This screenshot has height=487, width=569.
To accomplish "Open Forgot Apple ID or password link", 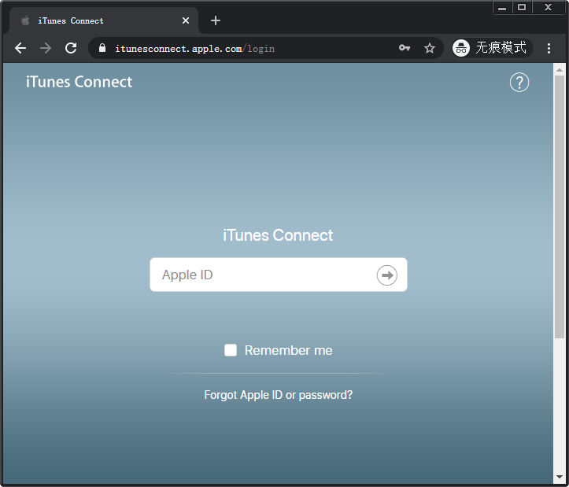I will tap(279, 395).
